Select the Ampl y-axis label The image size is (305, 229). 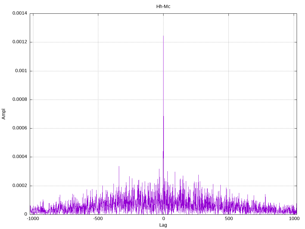[x=4, y=114]
